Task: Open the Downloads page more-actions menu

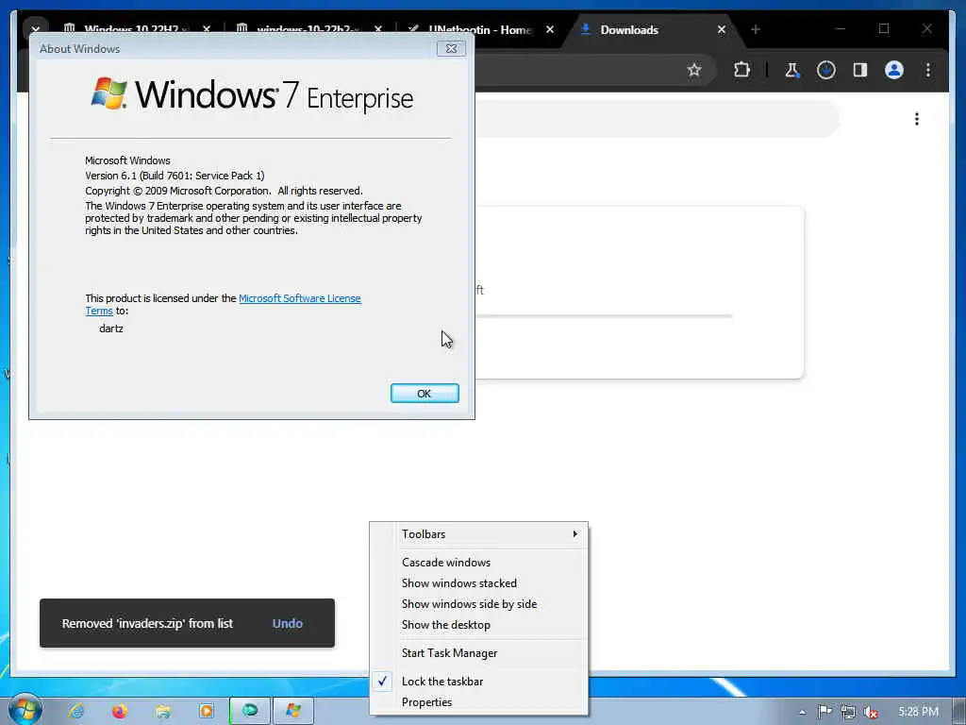Action: 917,118
